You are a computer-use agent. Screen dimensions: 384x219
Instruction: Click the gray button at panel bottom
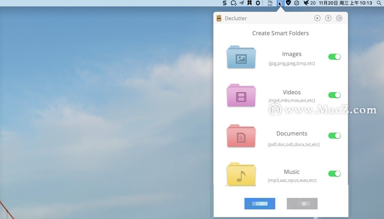pyautogui.click(x=302, y=204)
